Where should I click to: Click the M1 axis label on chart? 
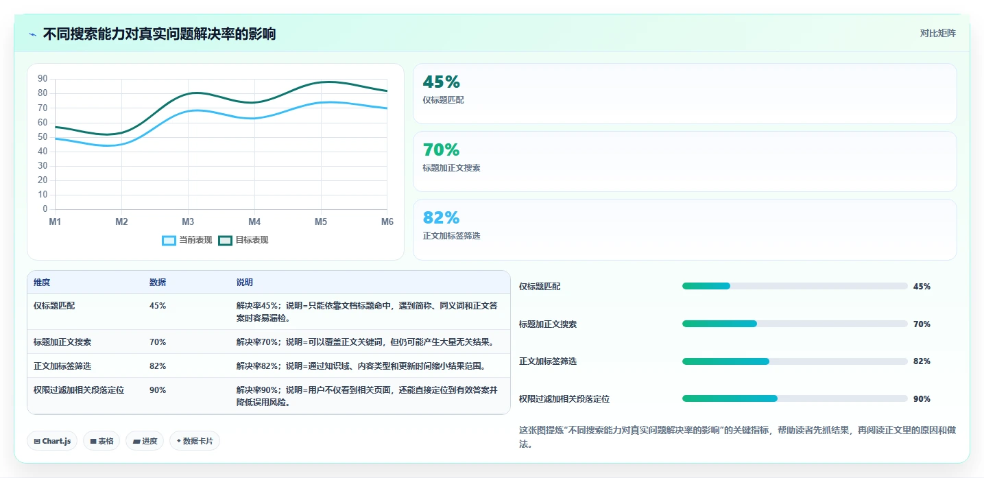[x=55, y=222]
